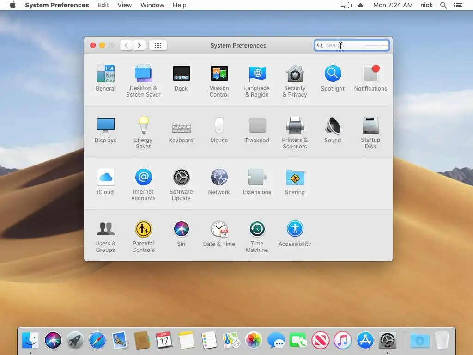Open the Network preference pane
Viewport: 473px width, 355px height.
(x=219, y=182)
